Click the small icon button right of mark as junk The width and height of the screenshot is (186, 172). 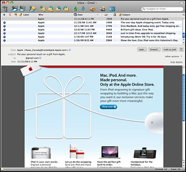(182, 50)
